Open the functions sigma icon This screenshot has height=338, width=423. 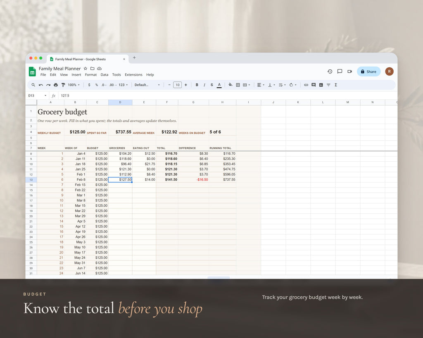click(x=336, y=85)
